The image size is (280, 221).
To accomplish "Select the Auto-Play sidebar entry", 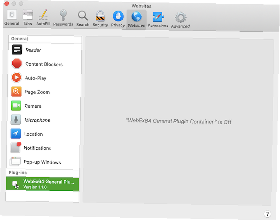I will 44,78.
